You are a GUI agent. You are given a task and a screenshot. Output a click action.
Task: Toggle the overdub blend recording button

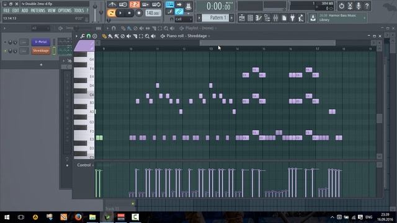[146, 4]
